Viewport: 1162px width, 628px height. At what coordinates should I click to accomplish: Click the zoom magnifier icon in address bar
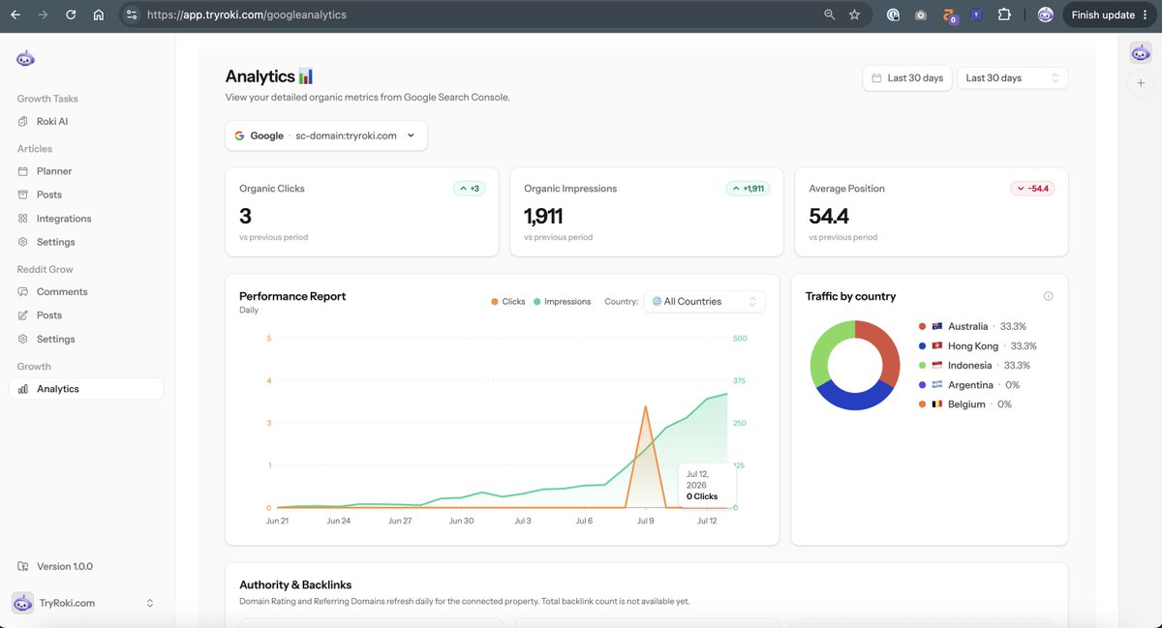(x=830, y=15)
